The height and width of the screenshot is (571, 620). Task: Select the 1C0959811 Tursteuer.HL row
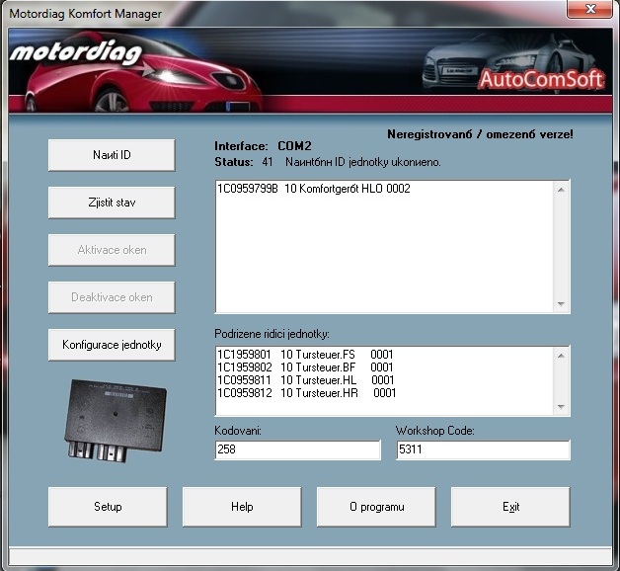point(305,380)
